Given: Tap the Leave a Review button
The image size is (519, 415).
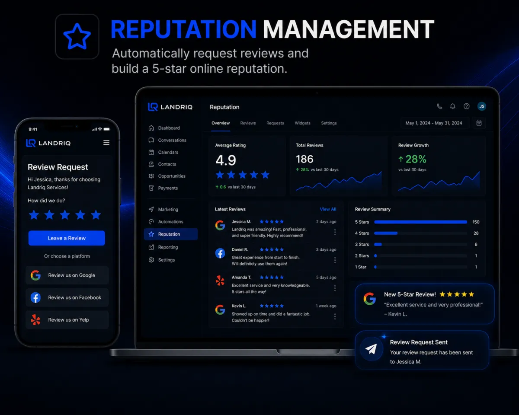Looking at the screenshot, I should pyautogui.click(x=67, y=238).
